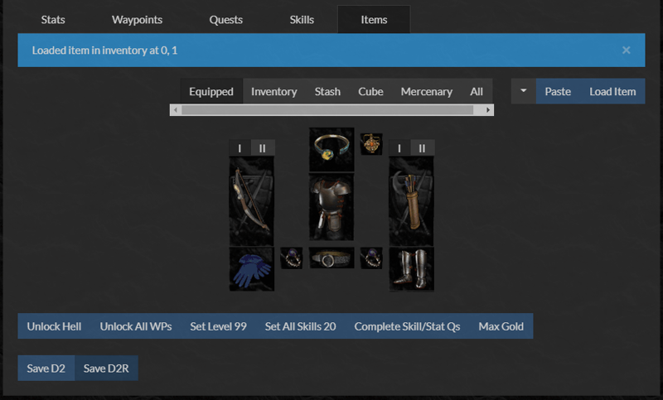Screen dimensions: 663x400
Task: Click Set Level 99 button
Action: click(x=218, y=326)
